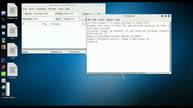Select the CAM file icon on desktop
This screenshot has height=108, width=193.
click(x=12, y=51)
